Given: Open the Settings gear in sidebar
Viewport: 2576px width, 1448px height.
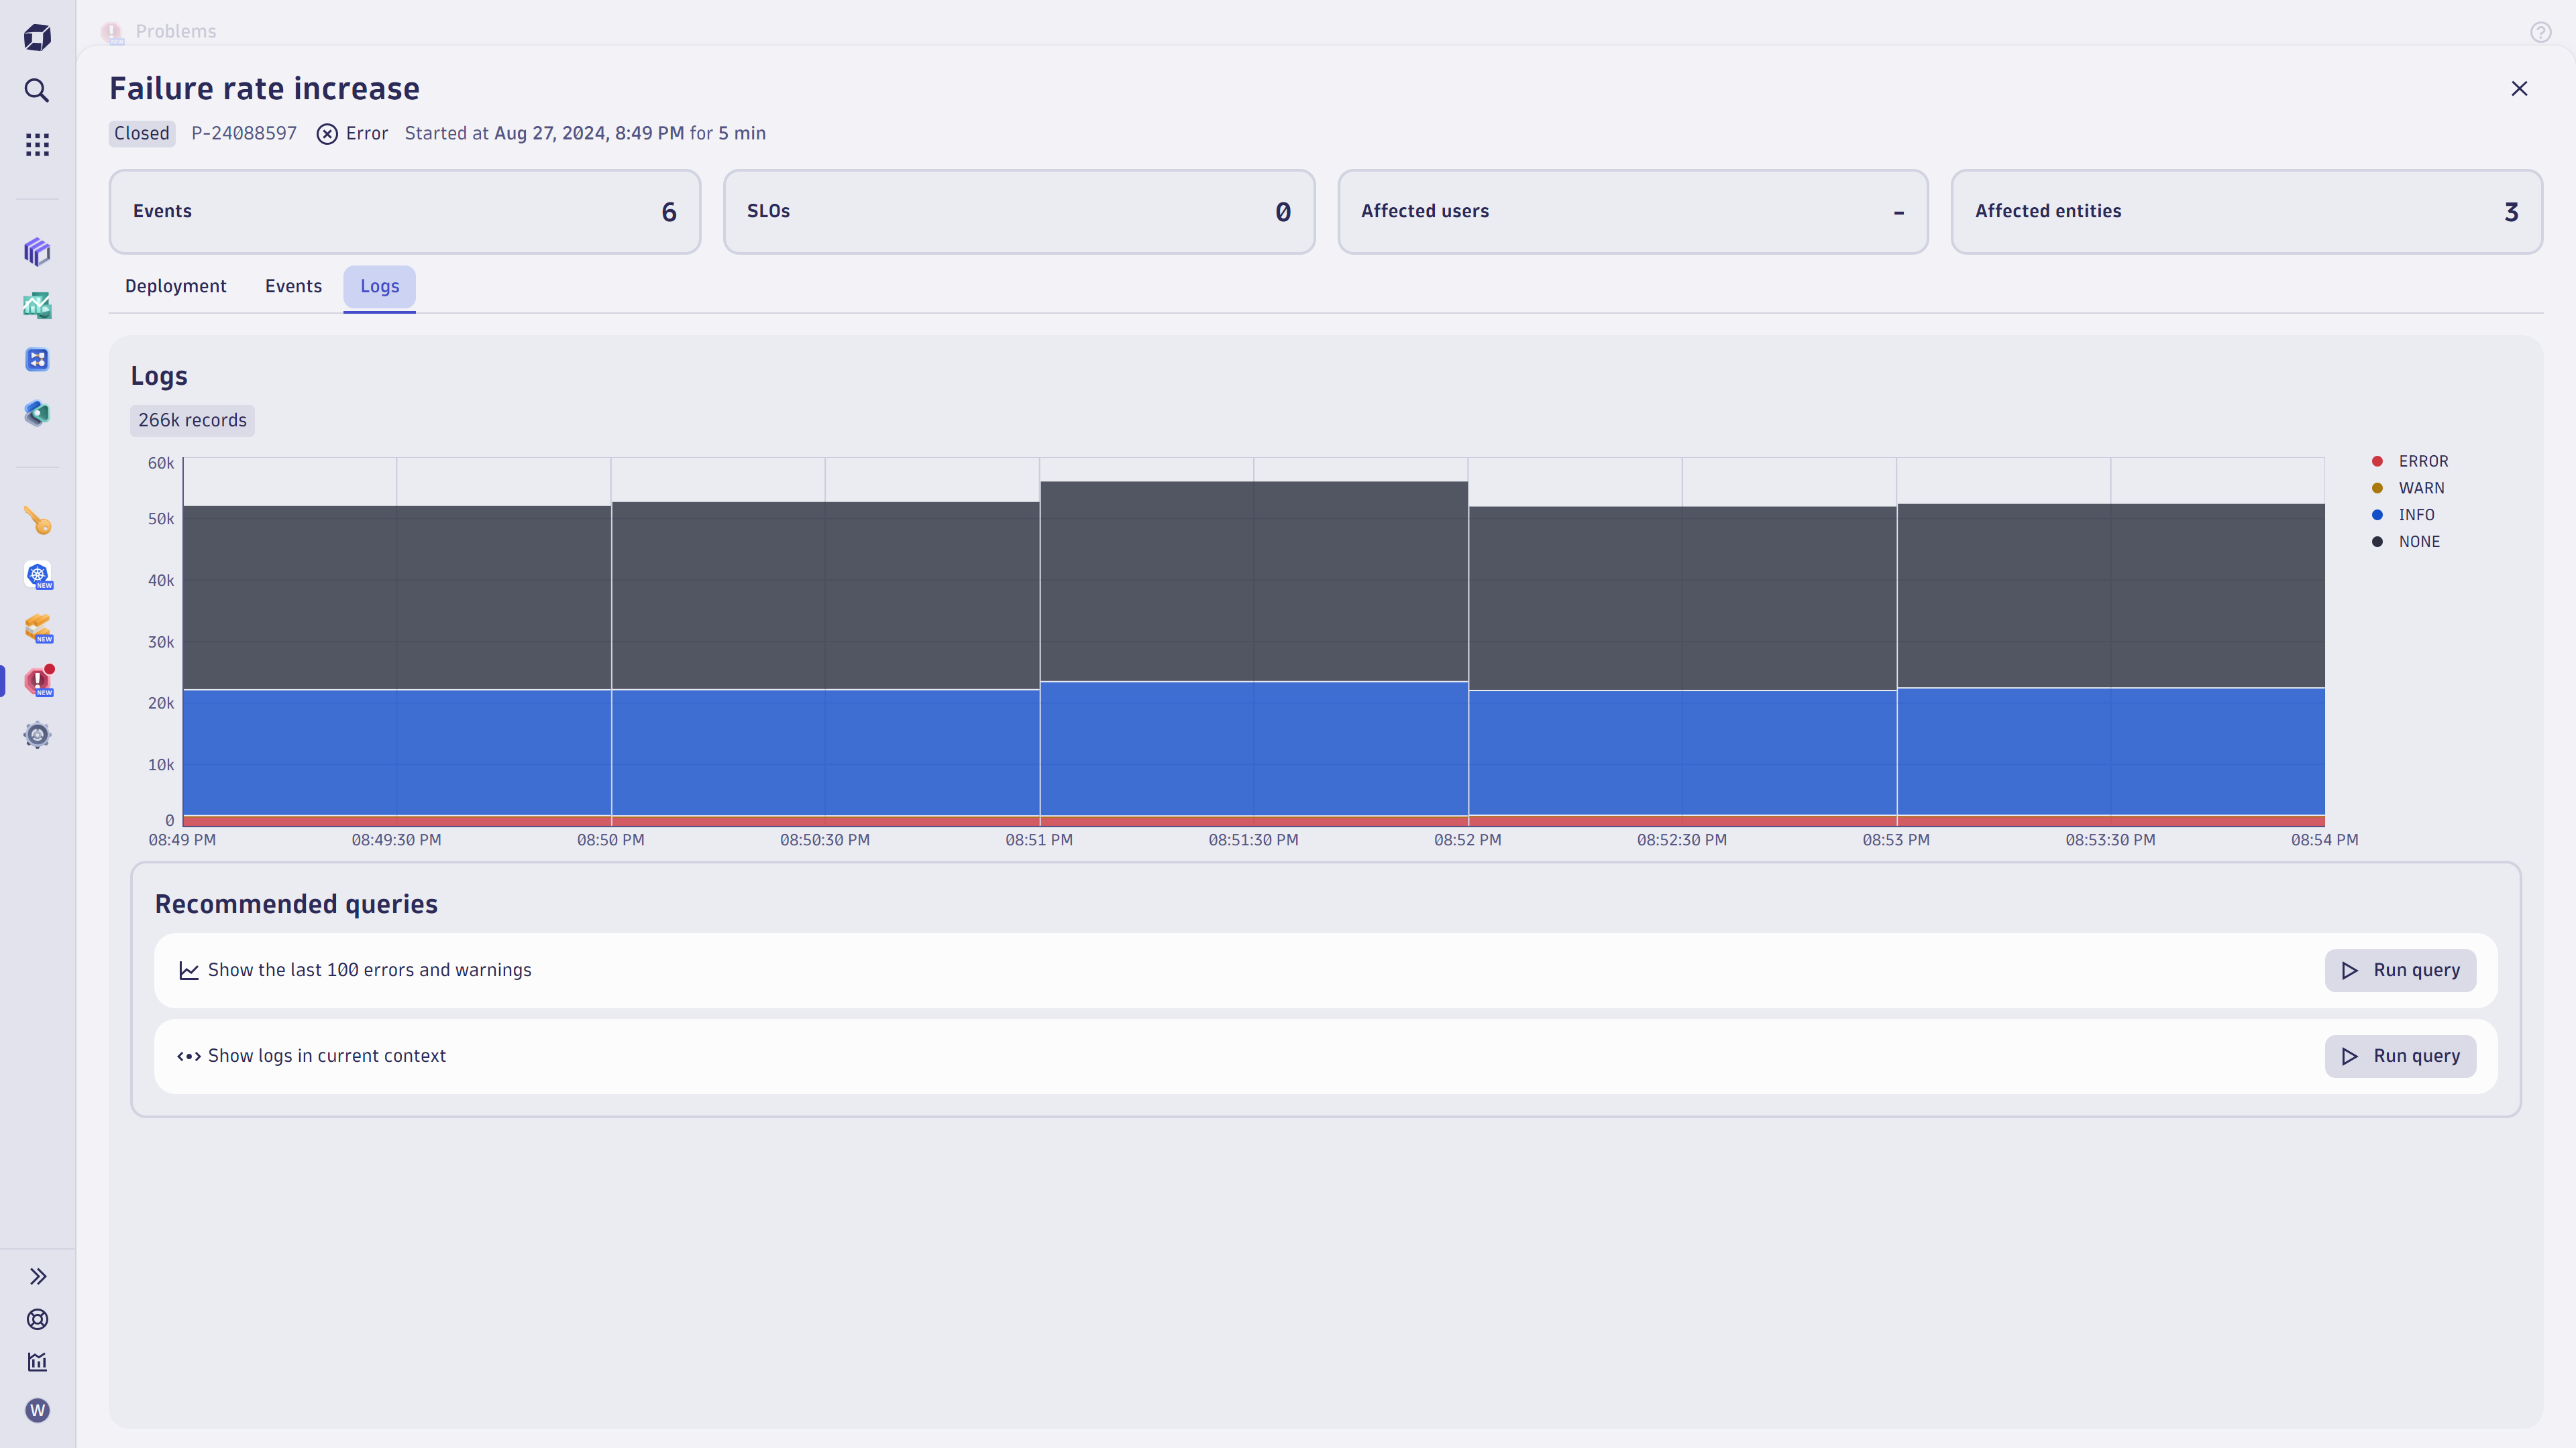Looking at the screenshot, I should [x=37, y=735].
